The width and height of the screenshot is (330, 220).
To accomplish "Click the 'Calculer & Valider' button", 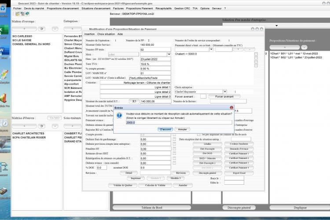I will click(x=155, y=185).
